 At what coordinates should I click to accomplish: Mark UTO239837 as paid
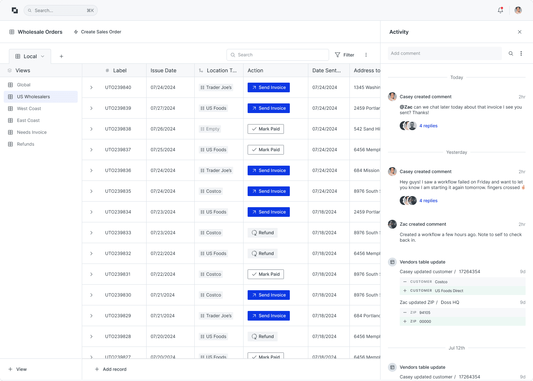click(266, 150)
